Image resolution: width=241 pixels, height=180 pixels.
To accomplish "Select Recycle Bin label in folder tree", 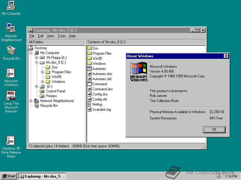I will (49, 106).
